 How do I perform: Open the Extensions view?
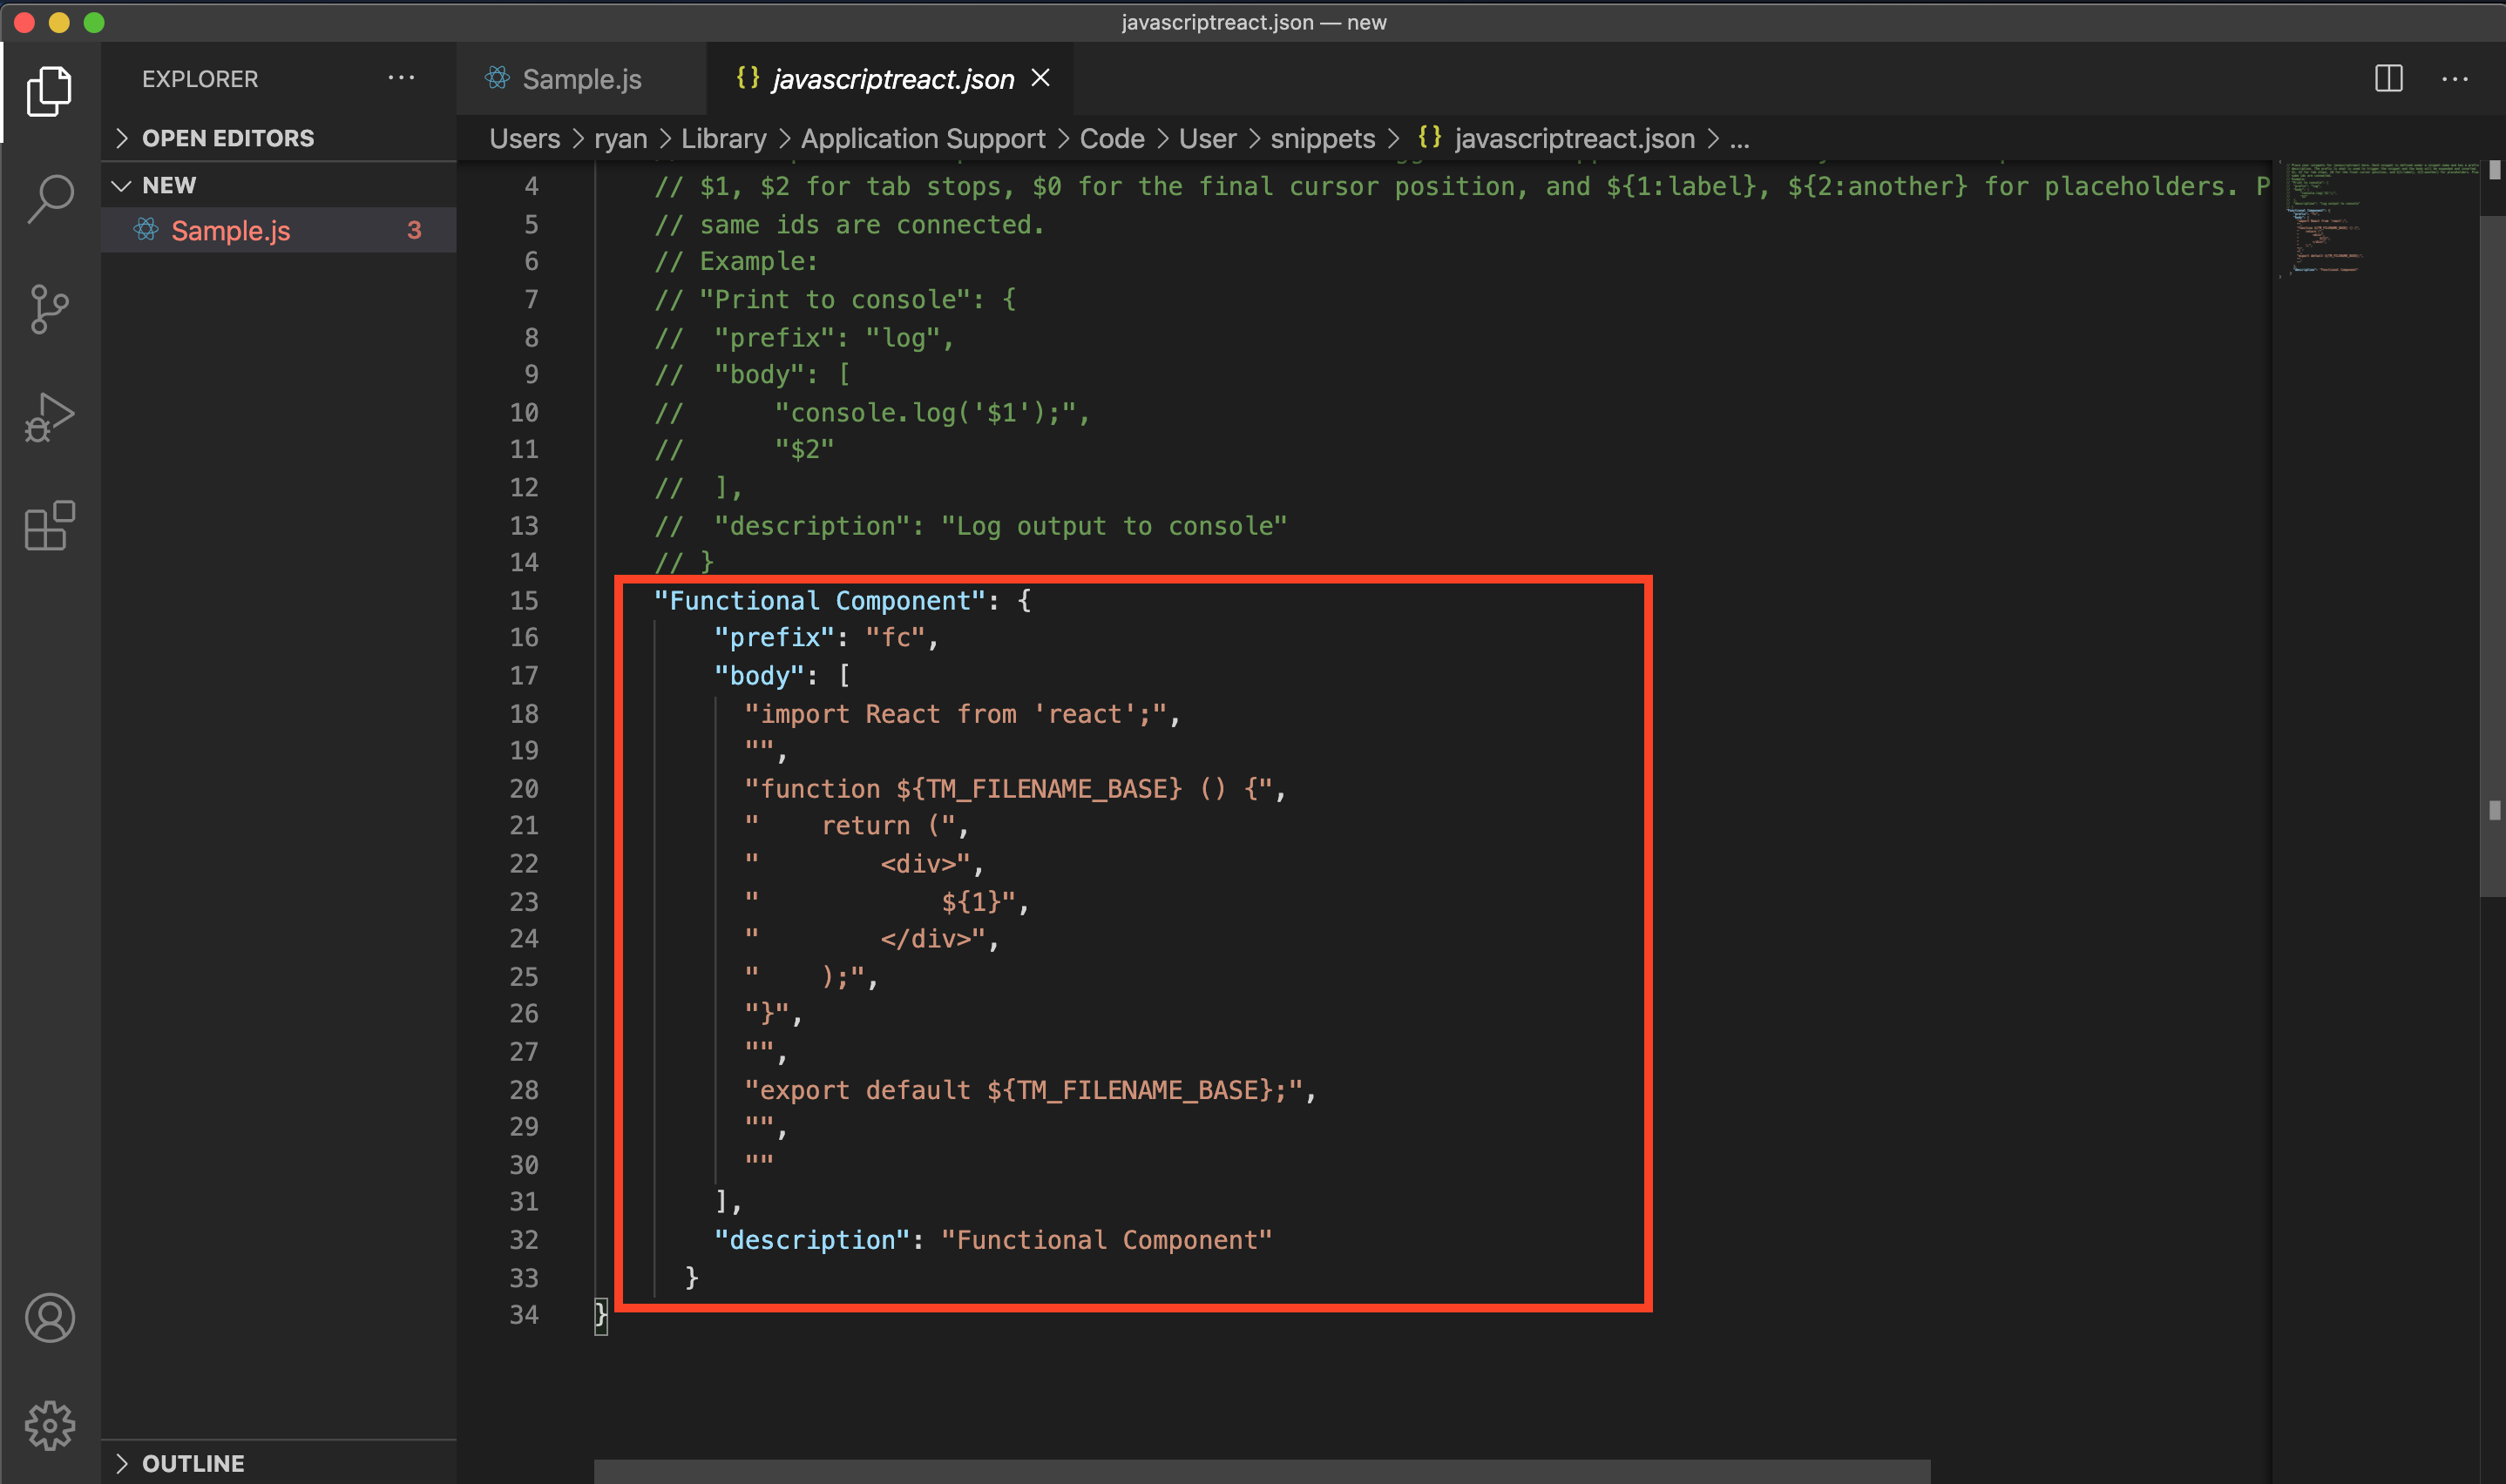pyautogui.click(x=49, y=526)
